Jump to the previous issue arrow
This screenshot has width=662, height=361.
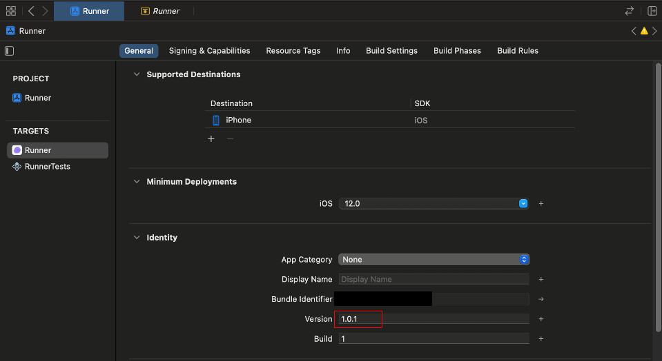pyautogui.click(x=633, y=31)
